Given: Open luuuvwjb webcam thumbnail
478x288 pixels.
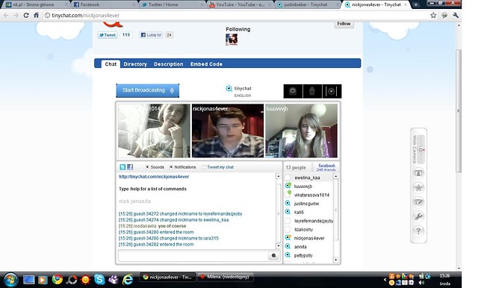Looking at the screenshot, I should pyautogui.click(x=302, y=131).
